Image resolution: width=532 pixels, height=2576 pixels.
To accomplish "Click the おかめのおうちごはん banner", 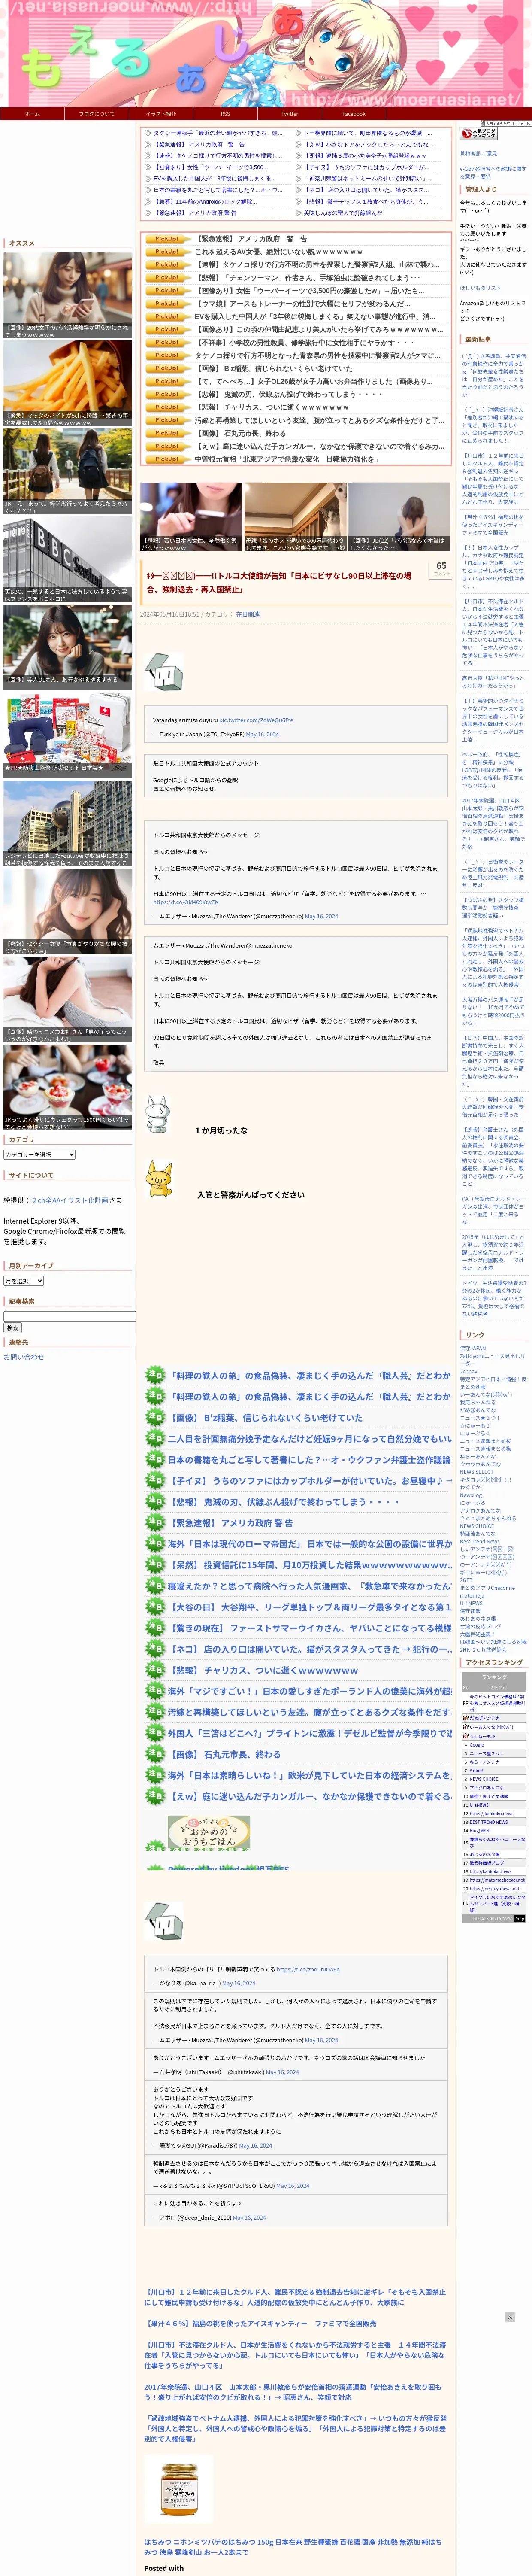I will pyautogui.click(x=209, y=1832).
